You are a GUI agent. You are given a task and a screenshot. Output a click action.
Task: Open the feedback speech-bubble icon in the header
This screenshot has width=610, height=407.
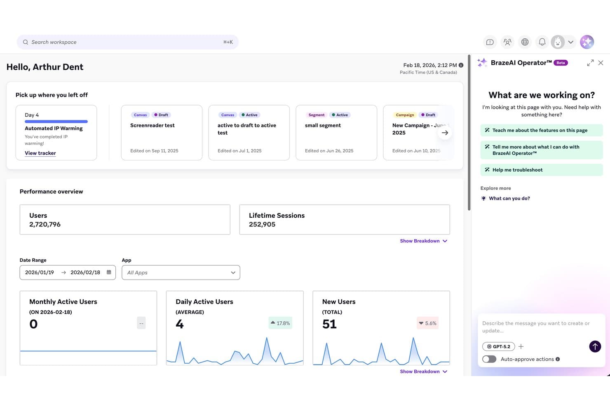click(x=490, y=42)
